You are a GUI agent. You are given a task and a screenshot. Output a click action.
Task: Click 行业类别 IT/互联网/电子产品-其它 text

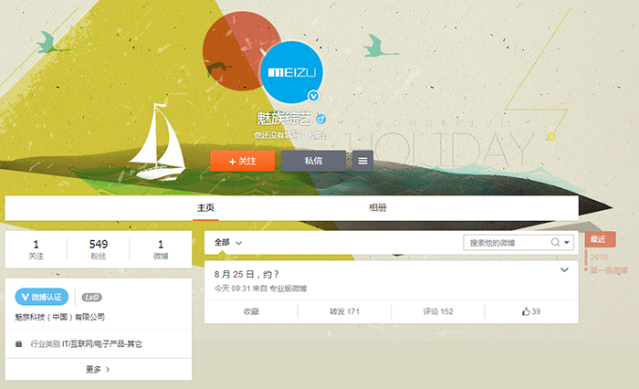[87, 344]
